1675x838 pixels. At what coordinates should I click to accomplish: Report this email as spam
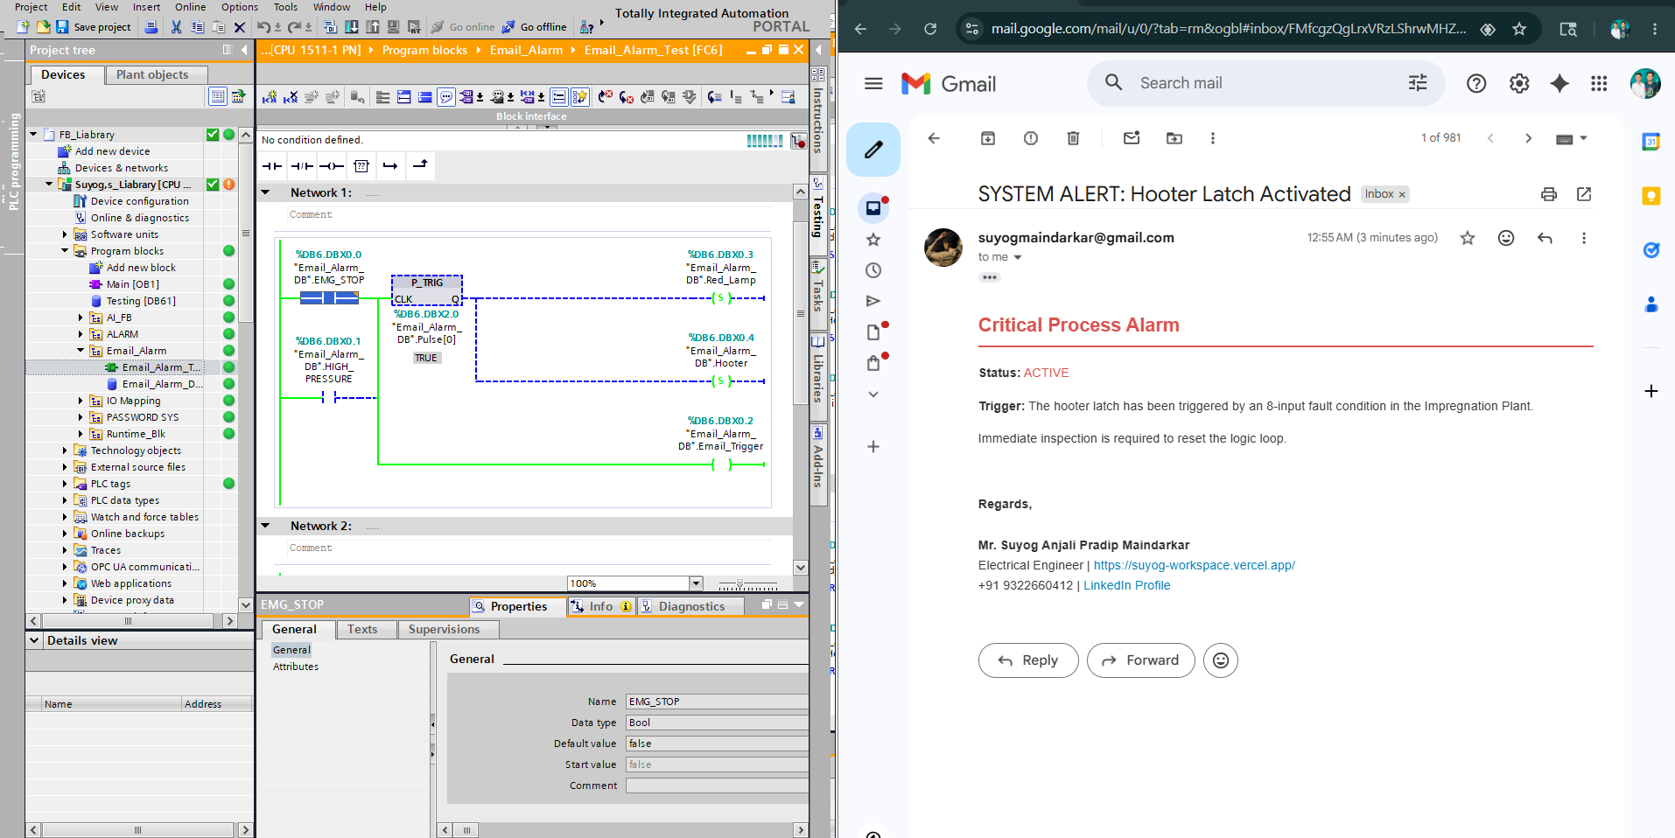(x=1031, y=138)
